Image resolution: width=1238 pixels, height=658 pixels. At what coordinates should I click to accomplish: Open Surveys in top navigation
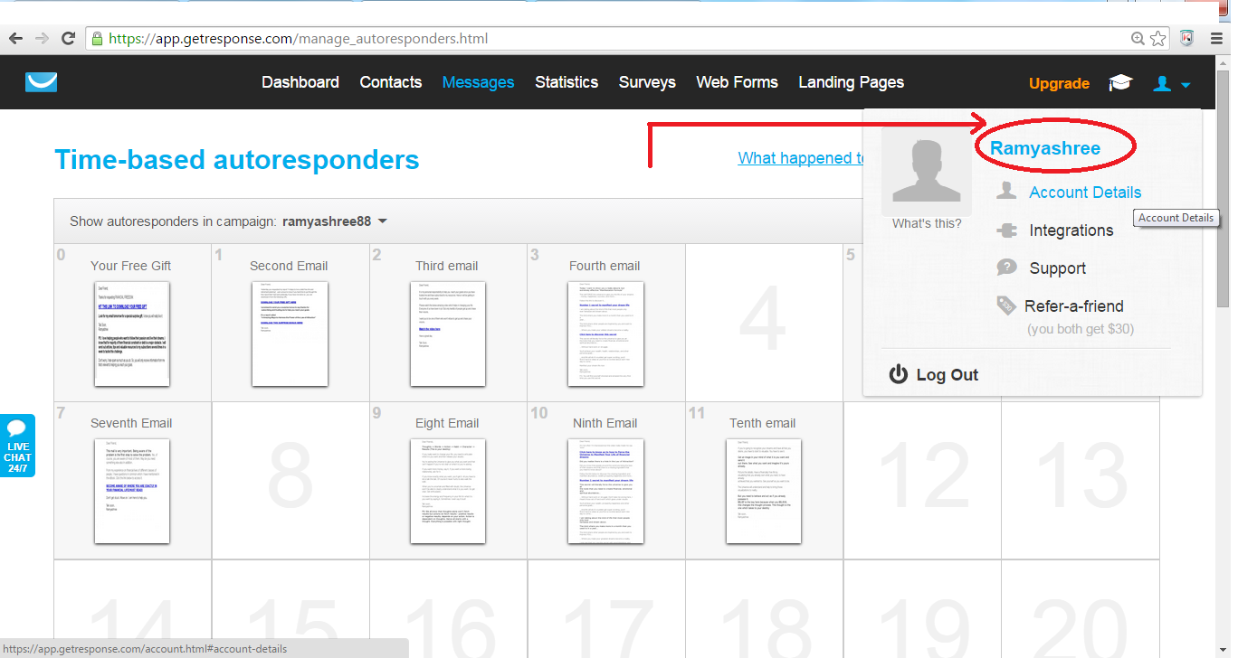(x=647, y=82)
